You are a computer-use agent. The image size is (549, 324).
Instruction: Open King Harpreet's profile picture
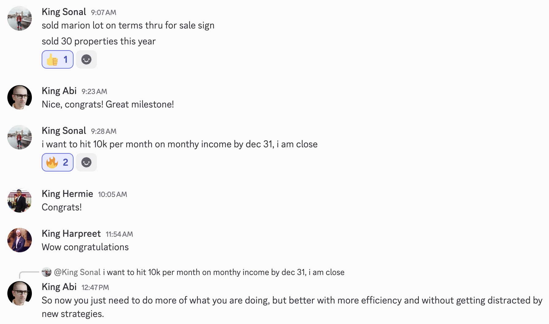click(x=20, y=240)
